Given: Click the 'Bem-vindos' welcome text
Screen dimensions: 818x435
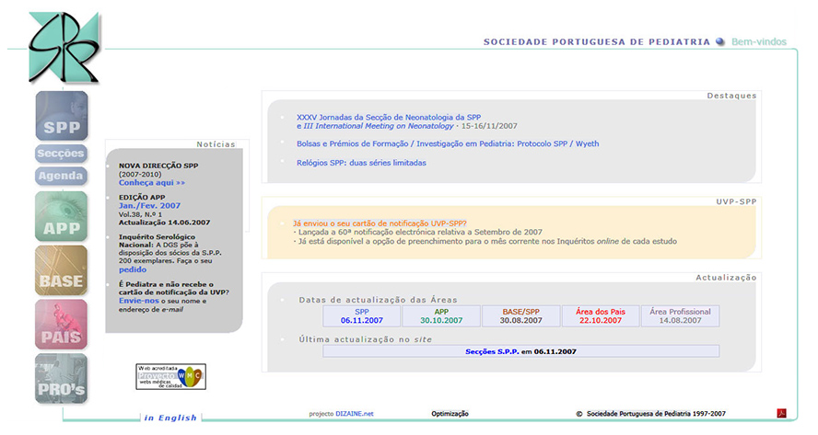Looking at the screenshot, I should tap(758, 41).
